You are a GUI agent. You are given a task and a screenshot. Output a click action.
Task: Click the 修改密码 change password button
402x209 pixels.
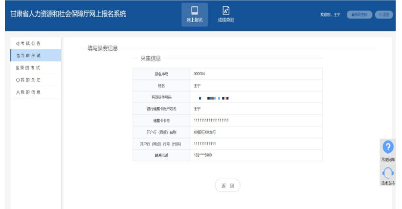coord(359,15)
